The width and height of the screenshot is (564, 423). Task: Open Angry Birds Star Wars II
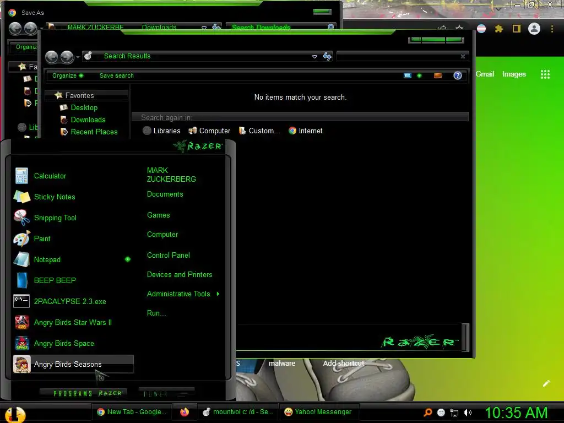click(73, 322)
